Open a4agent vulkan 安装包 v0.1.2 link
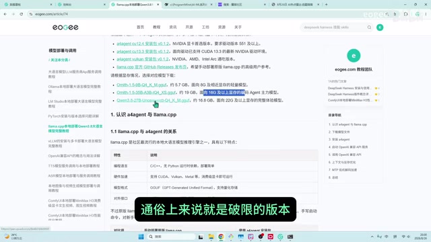The image size is (431, 242). click(x=143, y=59)
